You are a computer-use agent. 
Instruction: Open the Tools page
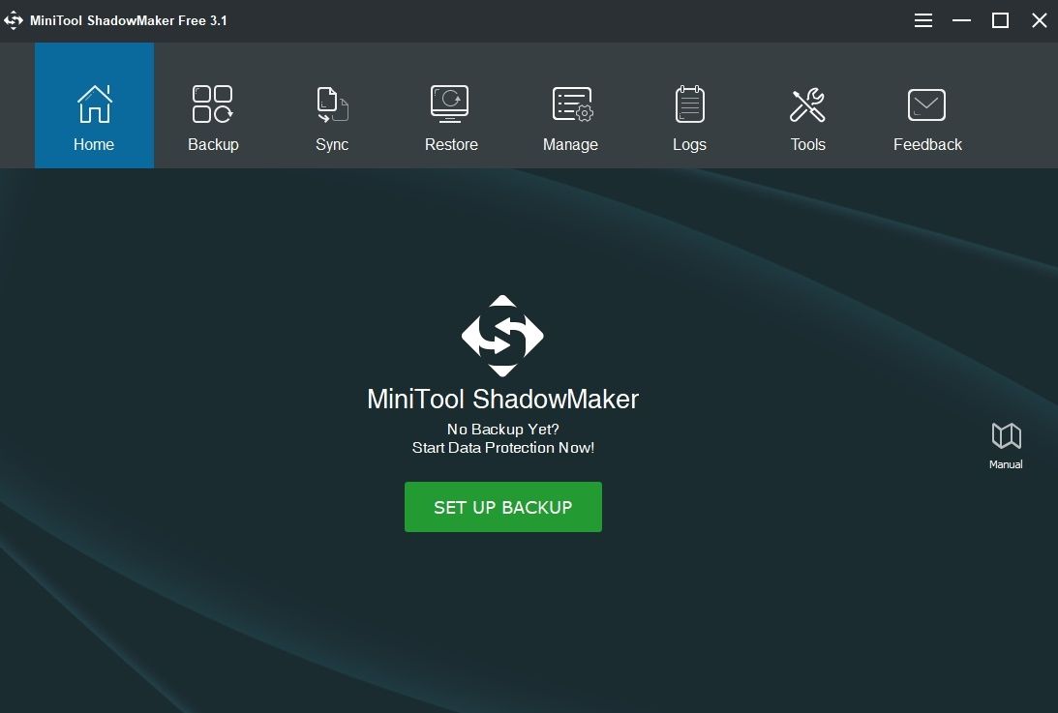[807, 105]
